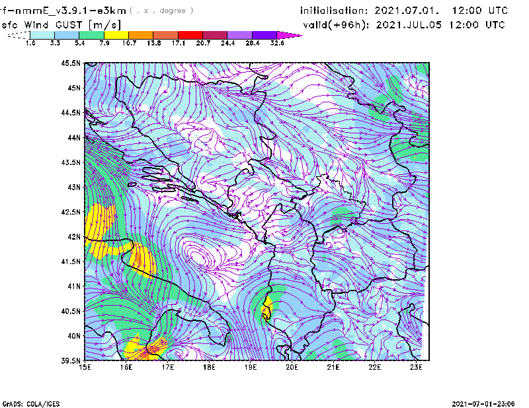Screen dimensions: 529x408
Task: Click the 44N latitude label
Action: (x=74, y=137)
